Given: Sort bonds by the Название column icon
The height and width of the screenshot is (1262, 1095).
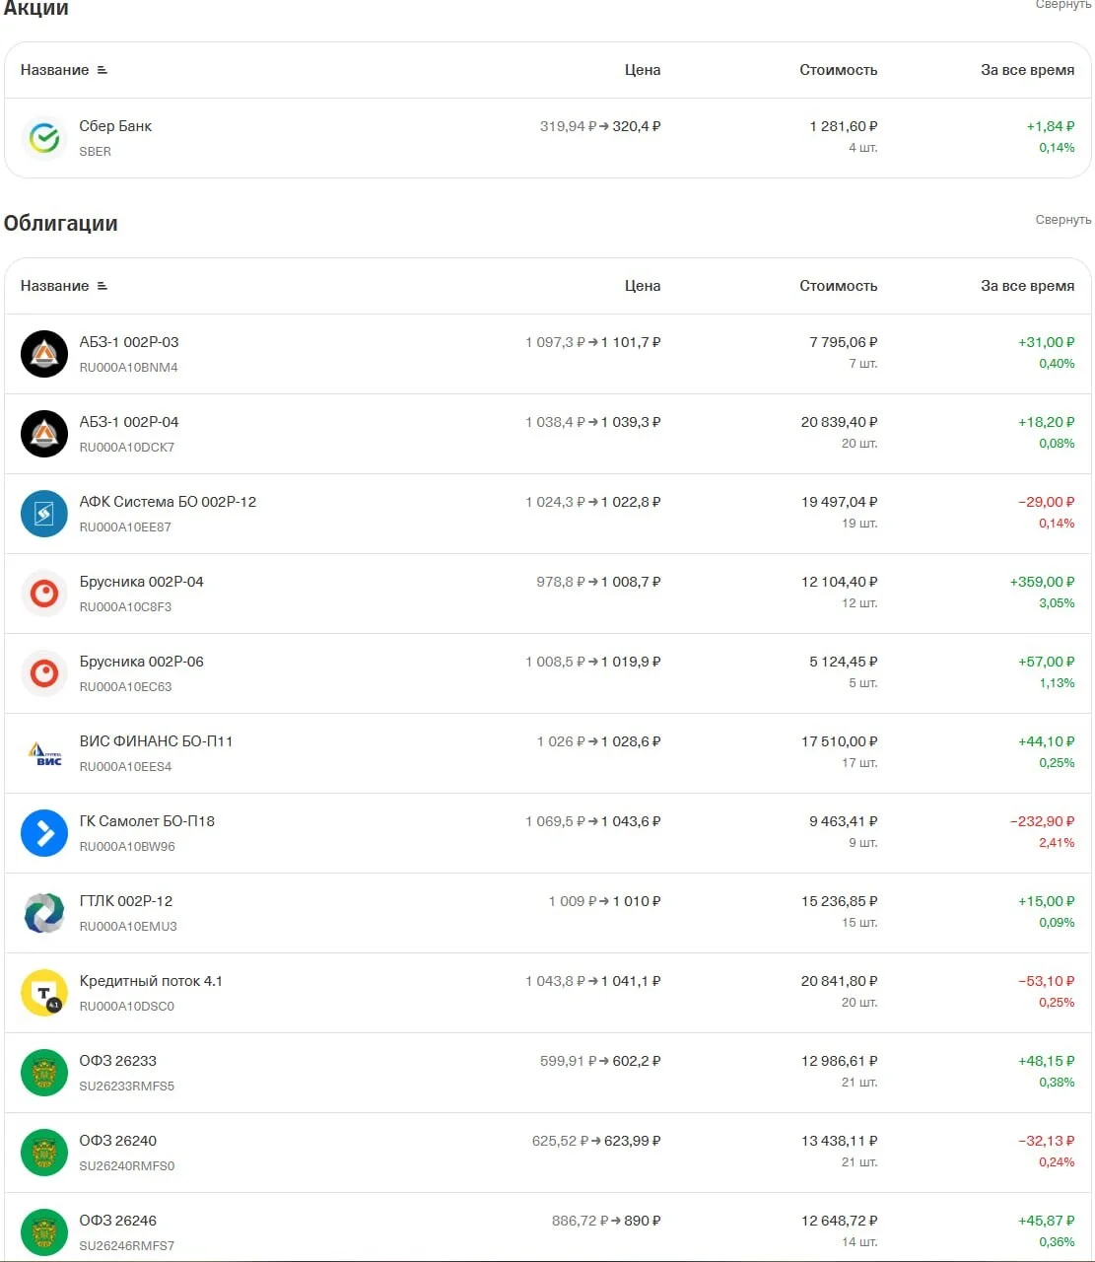Looking at the screenshot, I should pyautogui.click(x=103, y=286).
